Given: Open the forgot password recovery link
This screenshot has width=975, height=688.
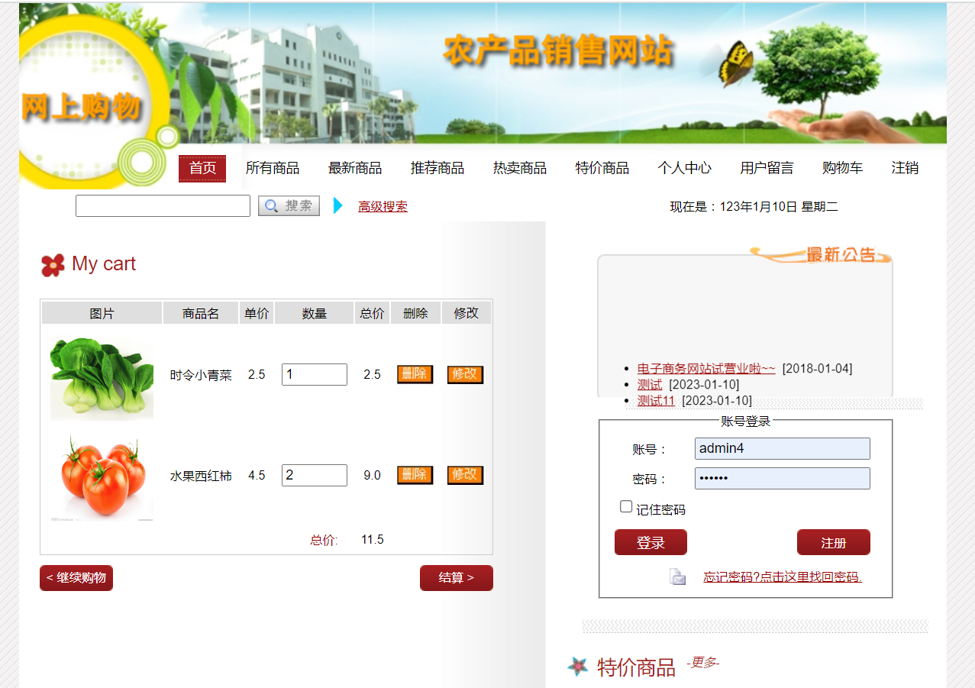Looking at the screenshot, I should point(783,577).
